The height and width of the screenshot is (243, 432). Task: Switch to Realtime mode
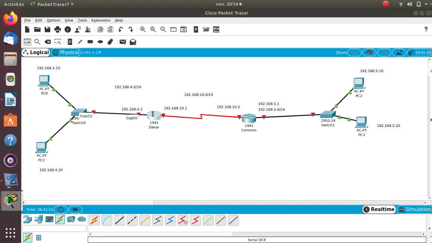tap(379, 209)
